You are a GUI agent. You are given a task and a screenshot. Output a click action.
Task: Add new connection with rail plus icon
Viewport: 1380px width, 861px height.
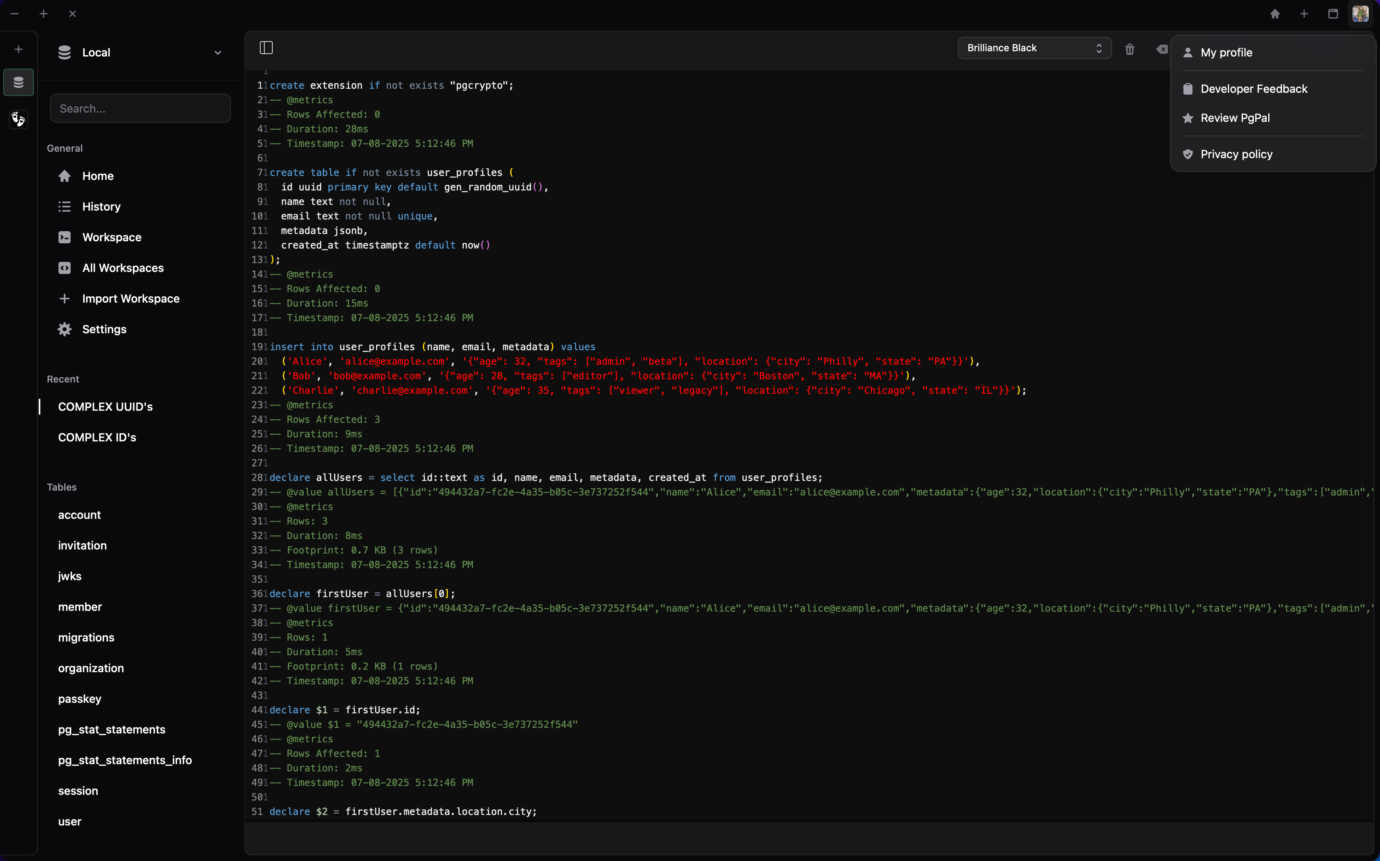[18, 50]
